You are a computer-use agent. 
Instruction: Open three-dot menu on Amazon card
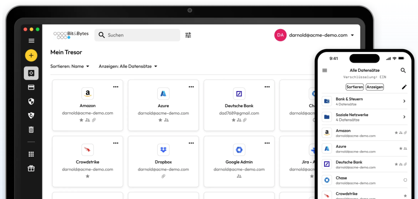tap(115, 87)
